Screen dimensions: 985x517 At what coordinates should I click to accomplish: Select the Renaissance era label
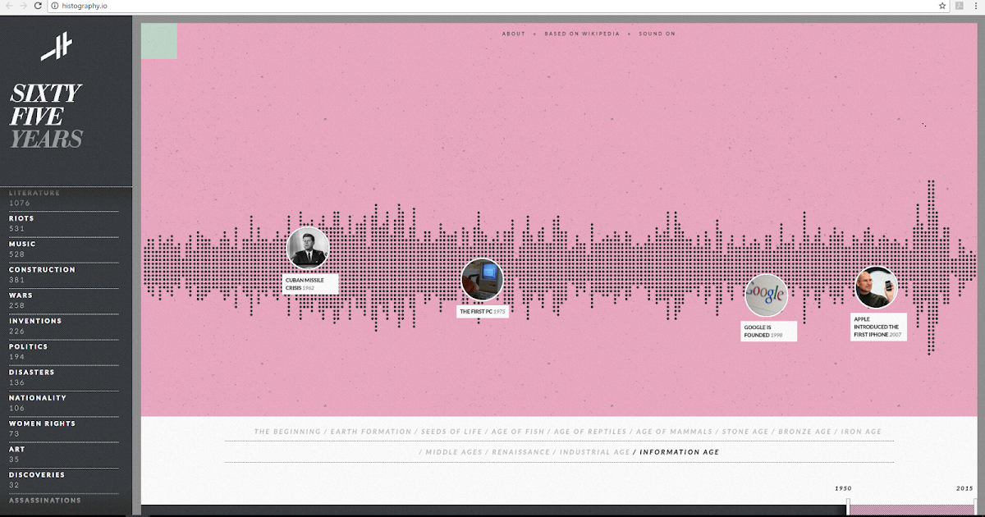[520, 451]
